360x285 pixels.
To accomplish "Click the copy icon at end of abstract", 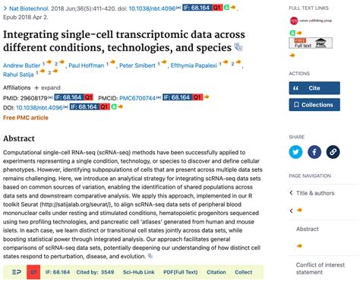I will [150, 256].
